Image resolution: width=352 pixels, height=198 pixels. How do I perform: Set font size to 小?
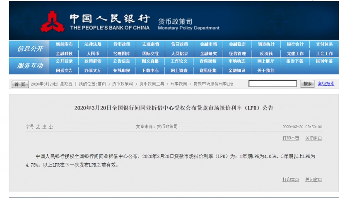[x=51, y=127]
